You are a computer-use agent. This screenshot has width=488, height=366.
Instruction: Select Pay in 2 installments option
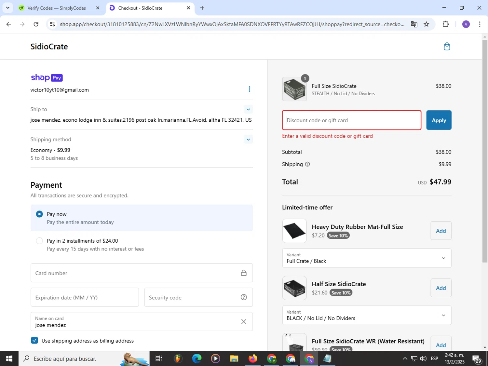coord(39,241)
